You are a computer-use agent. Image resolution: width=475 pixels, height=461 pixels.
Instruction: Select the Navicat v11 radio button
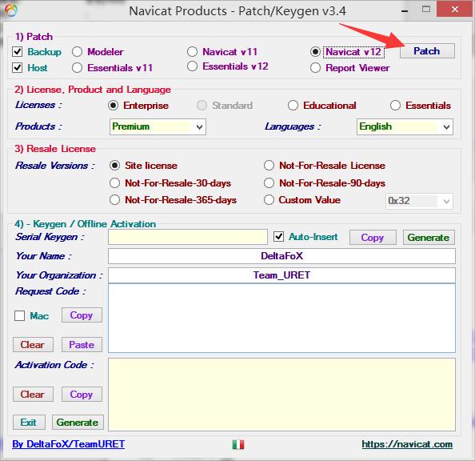coord(193,51)
